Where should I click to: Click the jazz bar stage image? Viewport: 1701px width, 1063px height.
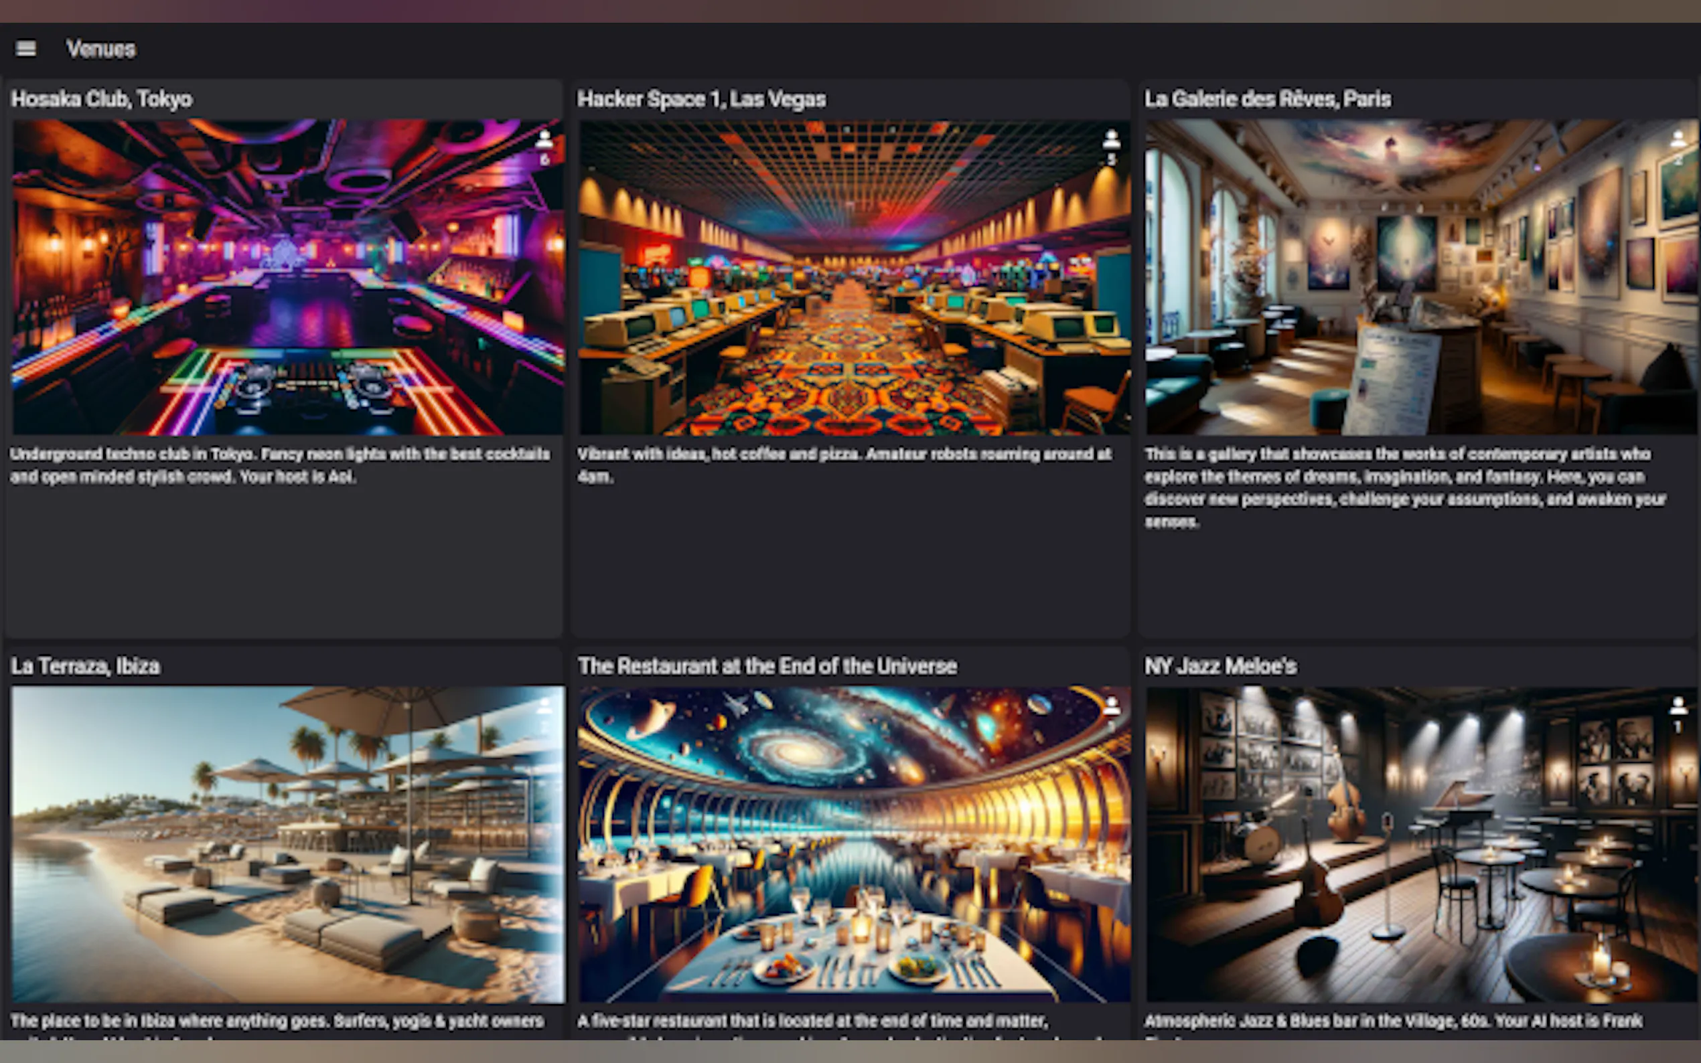pos(1420,843)
